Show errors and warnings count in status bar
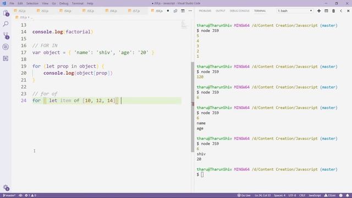Viewport: 352px width, 198px height. (31, 195)
